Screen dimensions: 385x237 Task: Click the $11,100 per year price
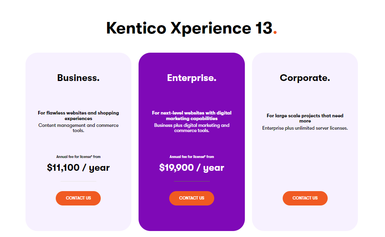click(x=78, y=168)
